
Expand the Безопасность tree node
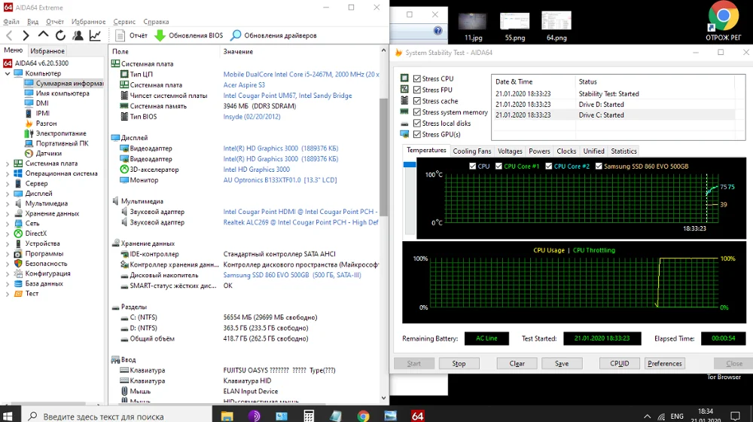pos(8,264)
